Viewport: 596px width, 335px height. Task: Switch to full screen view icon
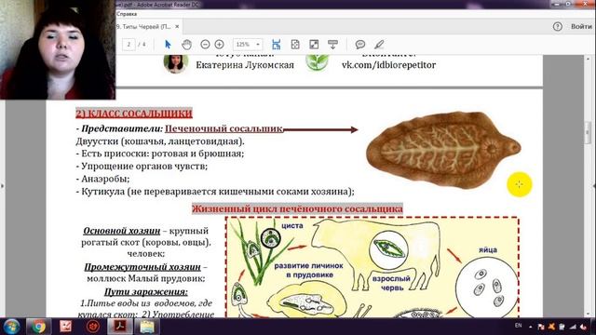(x=314, y=45)
